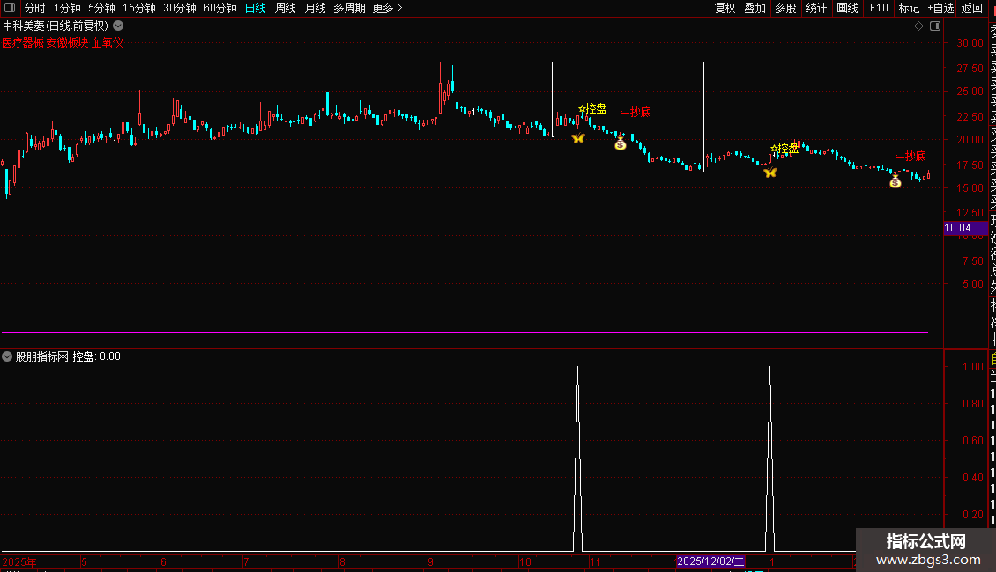Open the 医疗器械 sector link
Image resolution: width=996 pixels, height=572 pixels.
point(23,42)
